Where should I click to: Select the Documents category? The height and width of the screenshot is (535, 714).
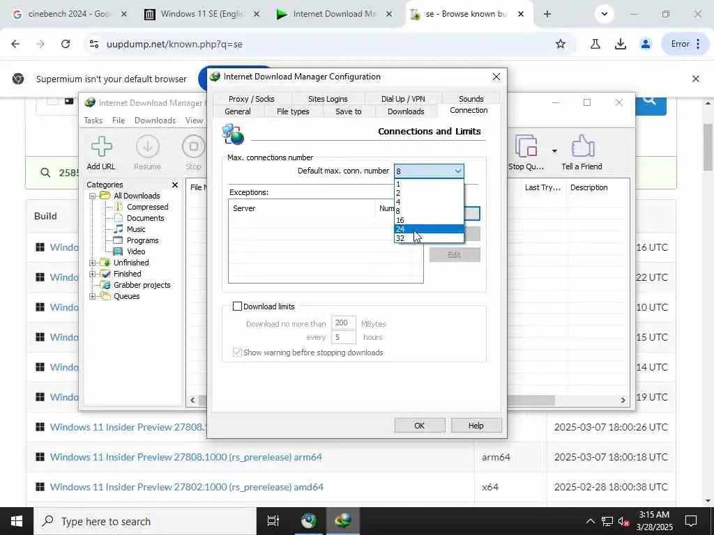[145, 218]
